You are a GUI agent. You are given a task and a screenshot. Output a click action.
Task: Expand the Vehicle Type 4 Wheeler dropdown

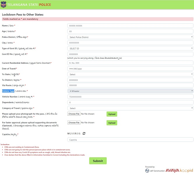(130, 91)
